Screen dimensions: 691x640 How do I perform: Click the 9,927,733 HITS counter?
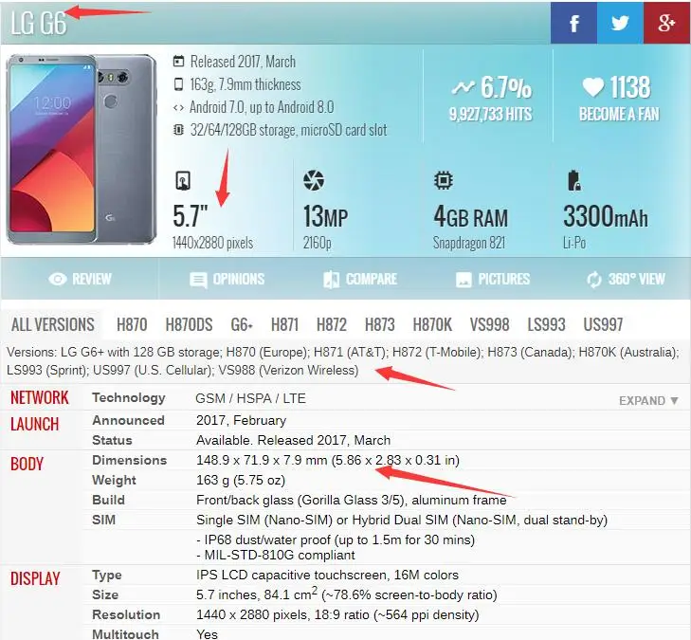pos(490,115)
